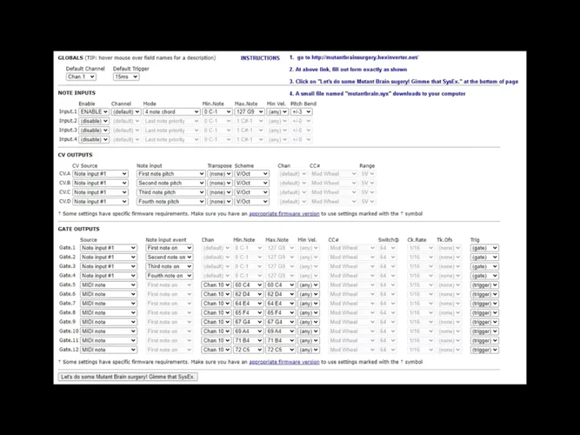The height and width of the screenshot is (435, 580).
Task: Open Gate.5 Trig dropdown
Action: click(484, 284)
